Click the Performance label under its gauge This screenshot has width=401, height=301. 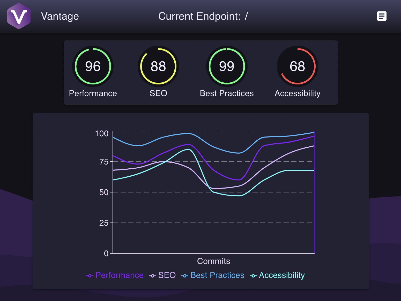click(x=93, y=93)
